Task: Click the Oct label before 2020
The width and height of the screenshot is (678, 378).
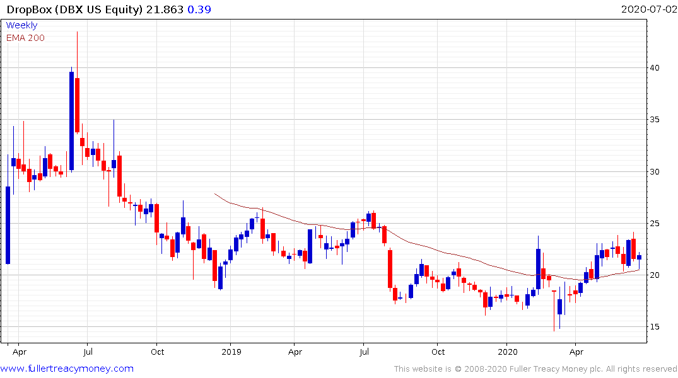Action: [x=438, y=352]
